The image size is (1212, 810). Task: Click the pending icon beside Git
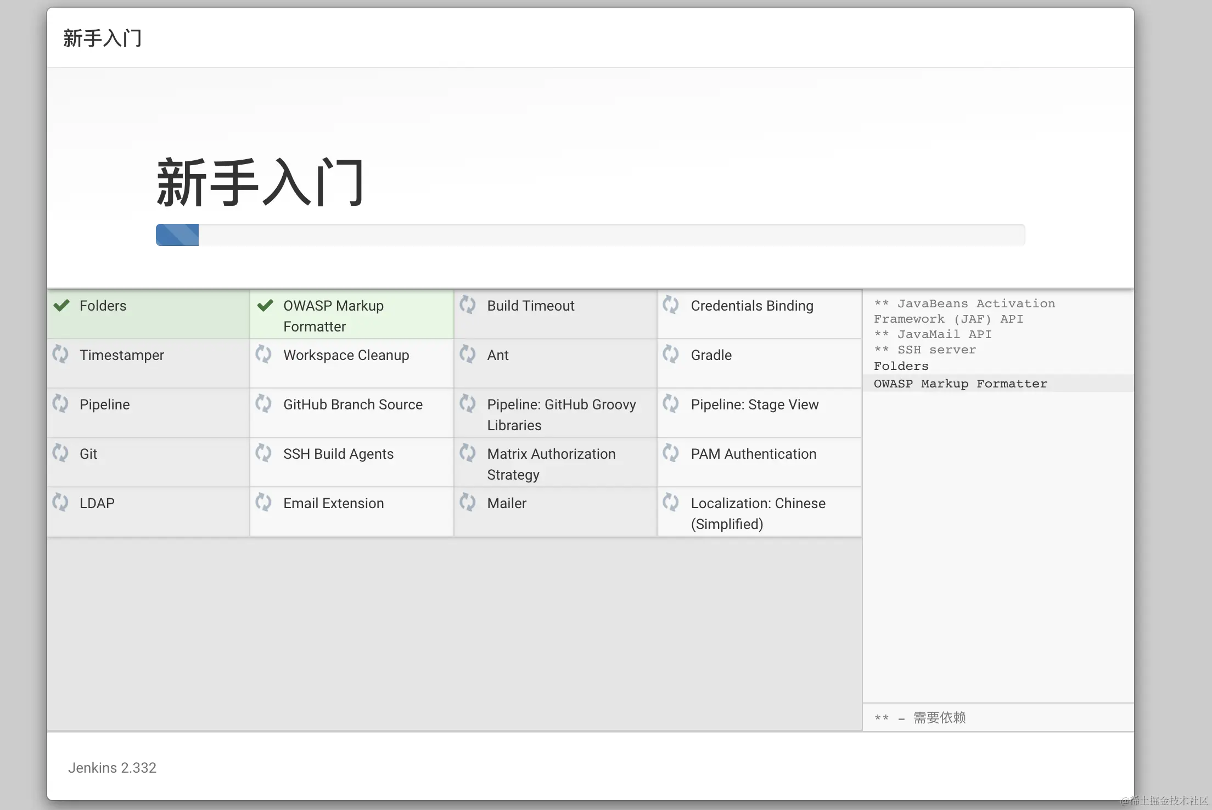point(60,453)
